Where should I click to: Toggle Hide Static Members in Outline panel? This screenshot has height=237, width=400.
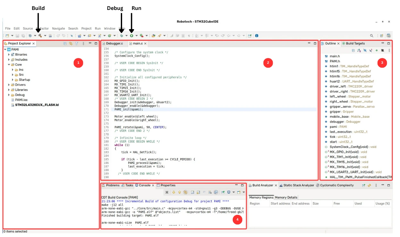click(x=371, y=50)
